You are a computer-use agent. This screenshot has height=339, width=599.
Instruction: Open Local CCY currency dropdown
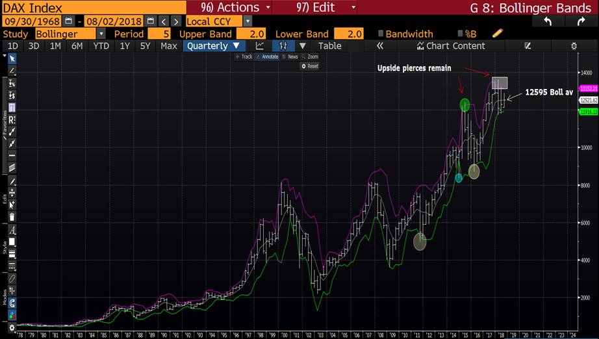click(248, 21)
